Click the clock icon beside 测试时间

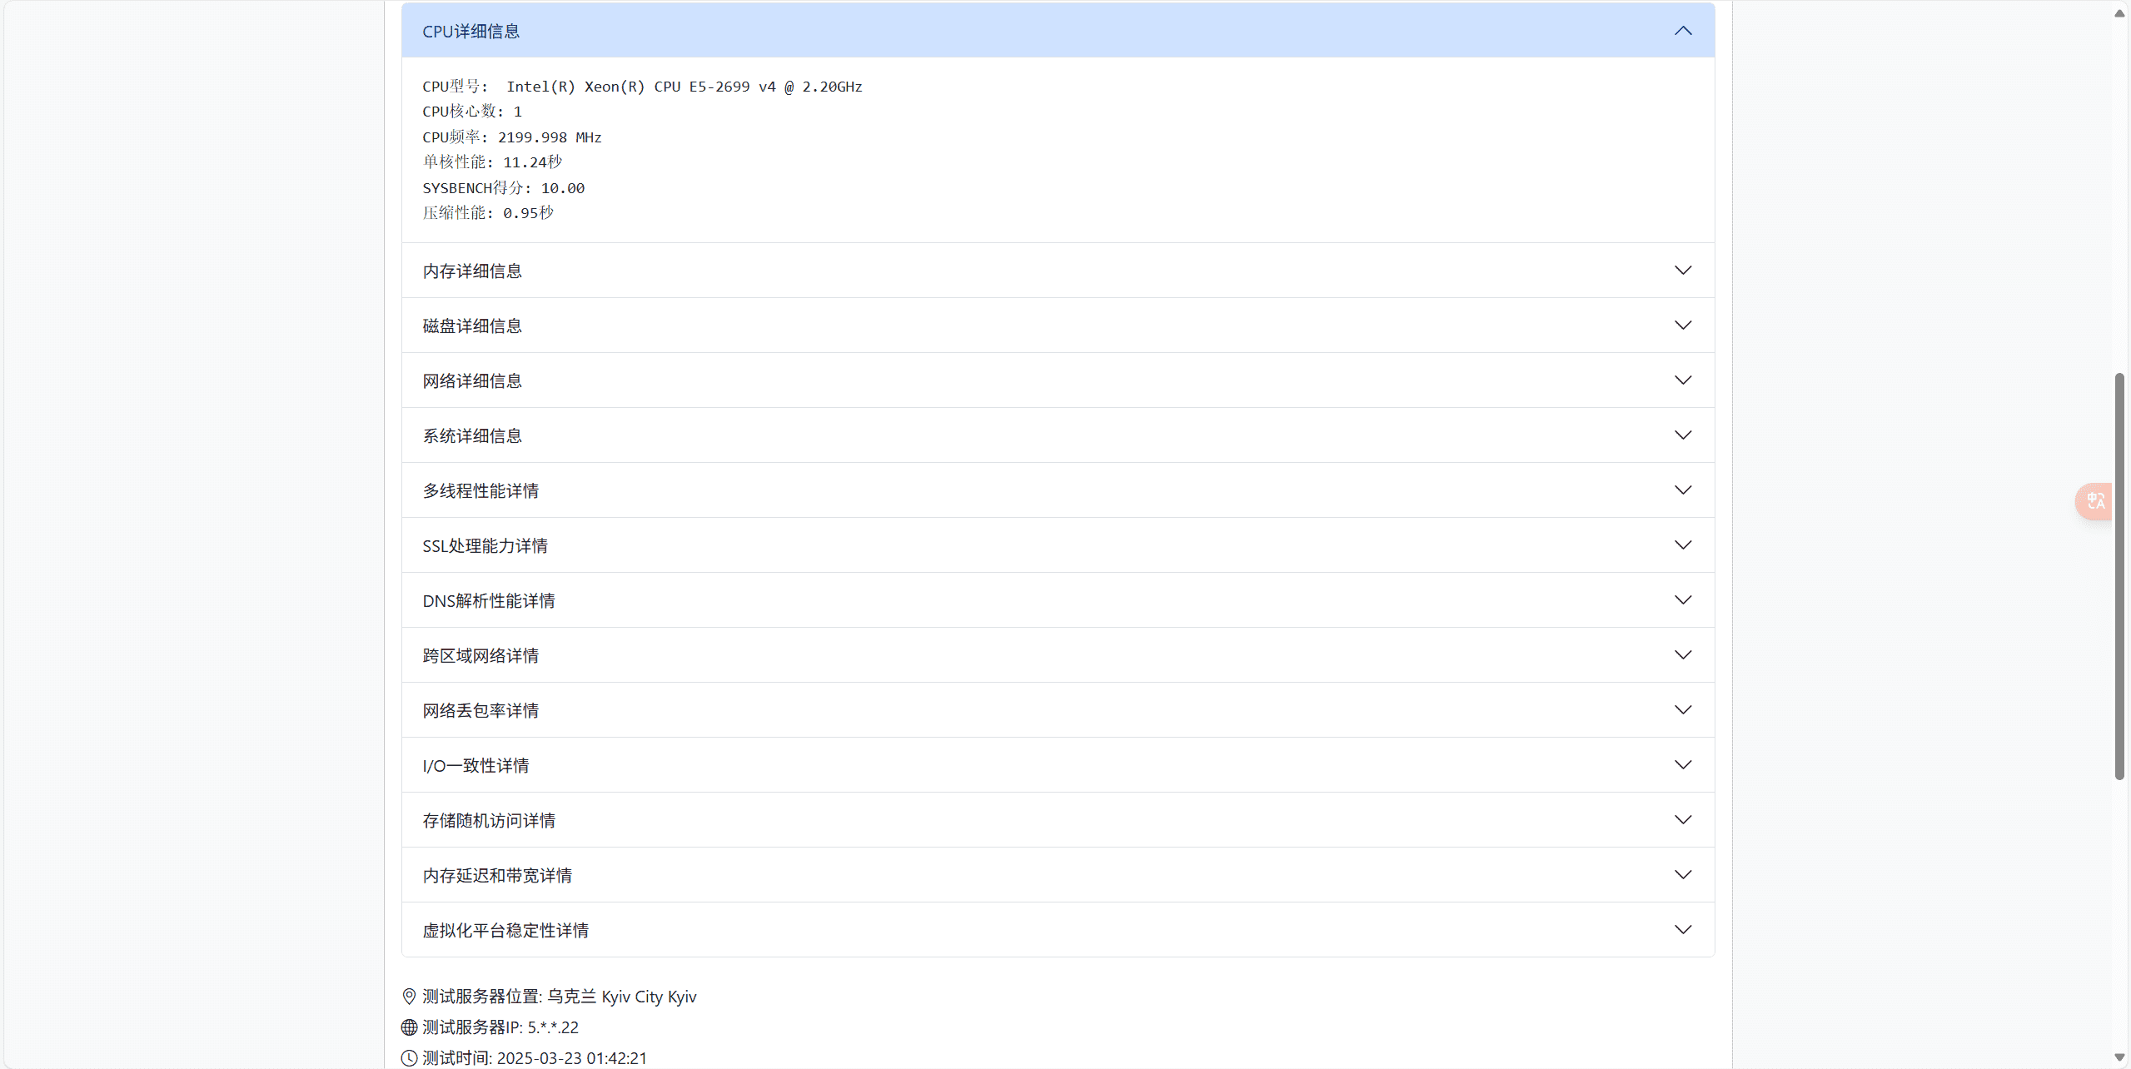pyautogui.click(x=409, y=1058)
